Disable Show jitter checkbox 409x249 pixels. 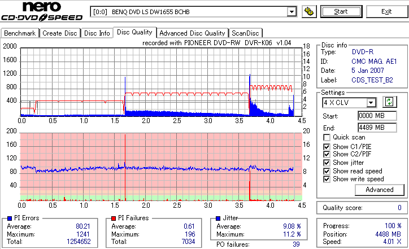(x=327, y=163)
